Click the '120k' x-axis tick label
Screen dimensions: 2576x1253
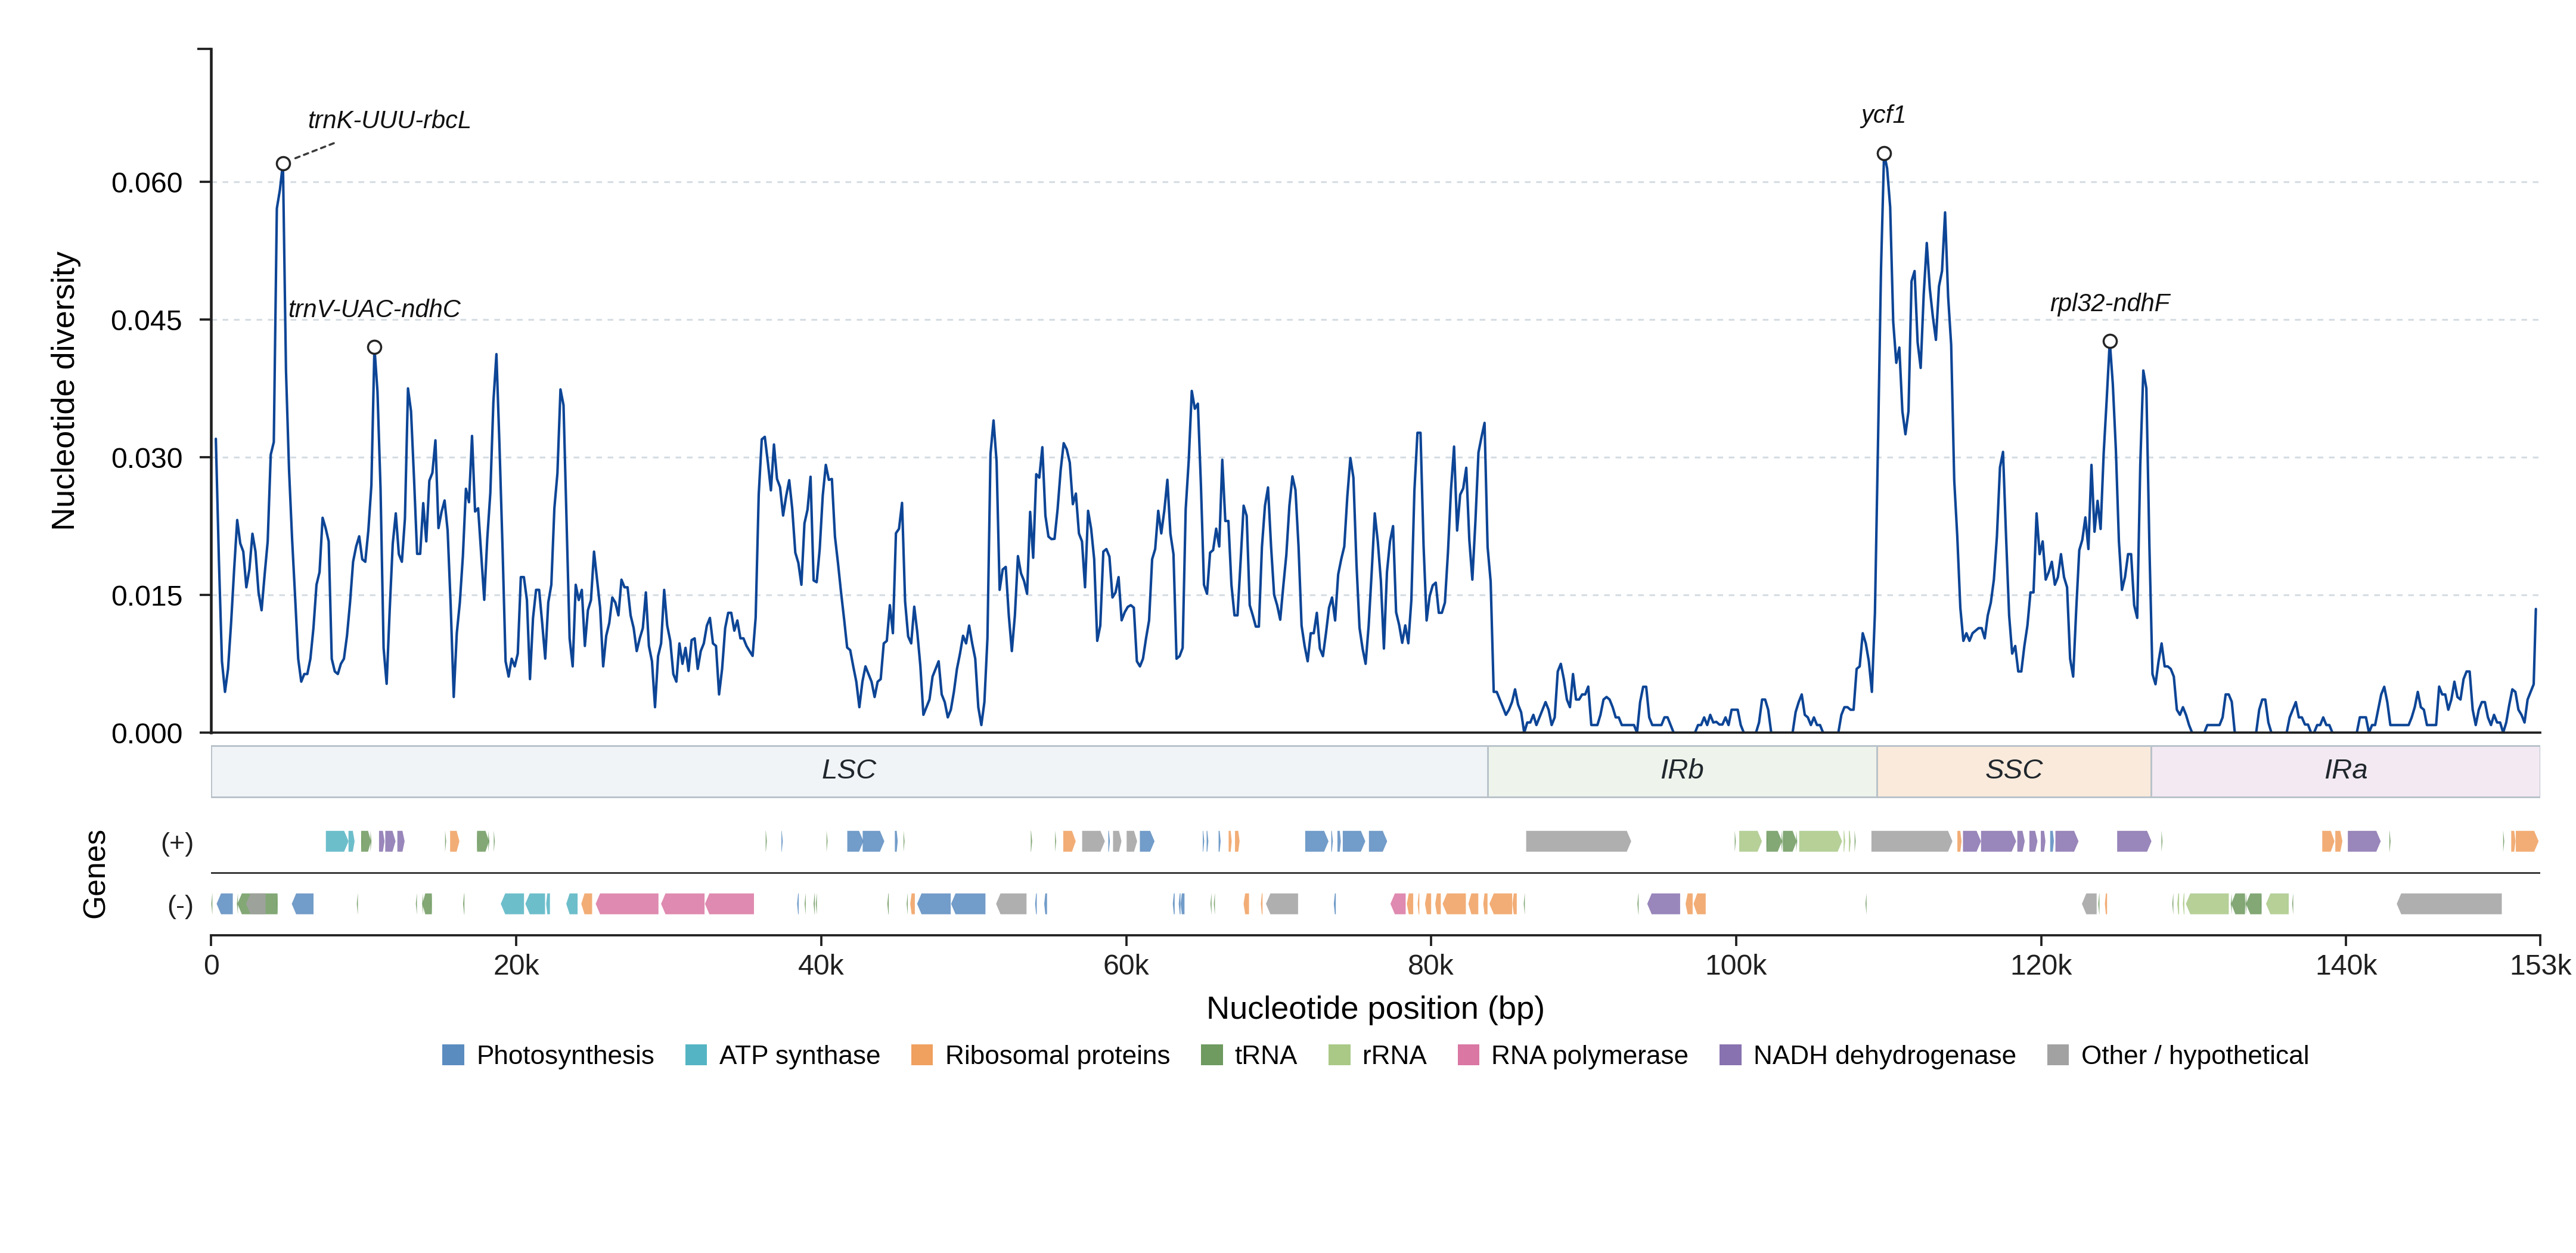pyautogui.click(x=2041, y=966)
